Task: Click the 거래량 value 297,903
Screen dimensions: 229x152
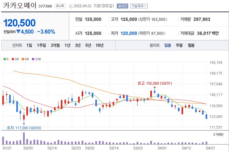Action: [202, 19]
